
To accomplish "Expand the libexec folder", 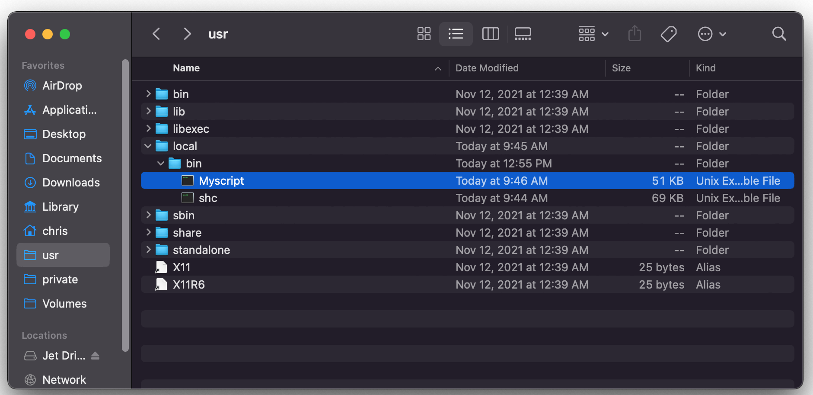I will point(148,128).
